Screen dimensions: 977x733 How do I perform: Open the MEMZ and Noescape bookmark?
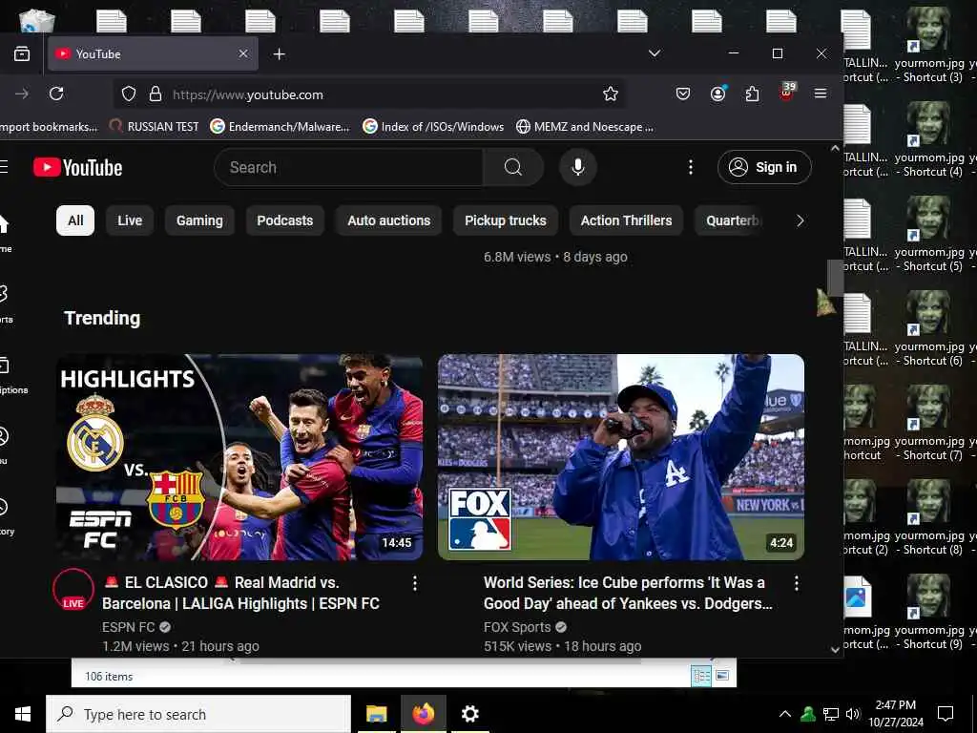[x=585, y=127]
